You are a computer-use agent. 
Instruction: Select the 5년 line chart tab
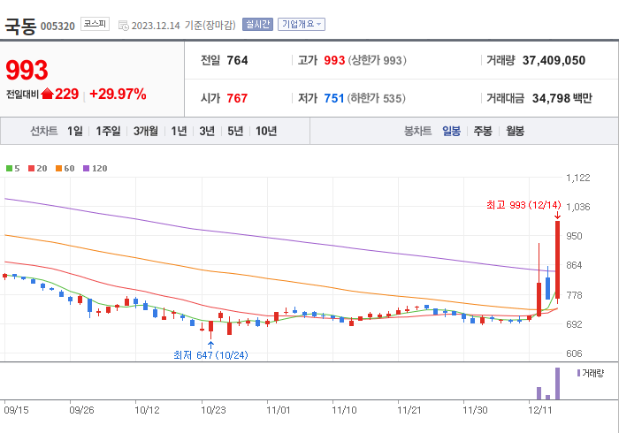click(235, 131)
